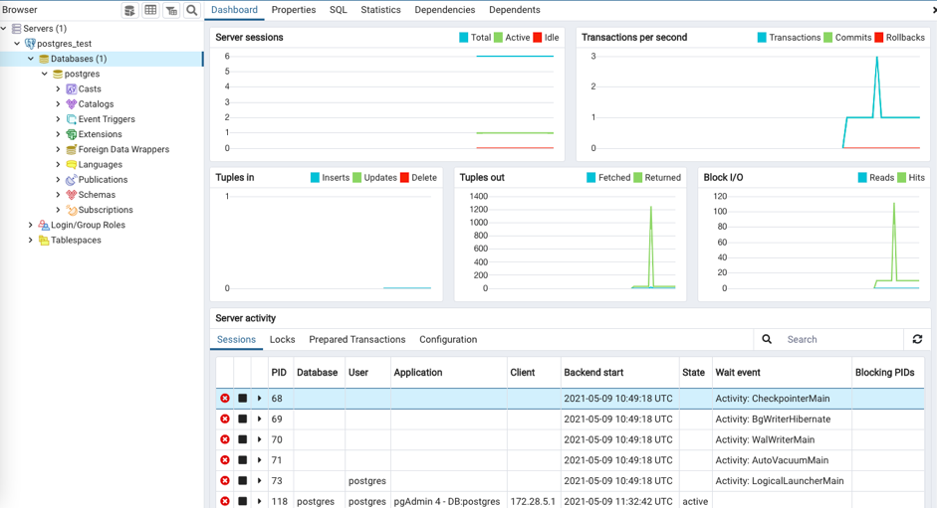
Task: Click the Languages node icon
Action: (x=71, y=165)
